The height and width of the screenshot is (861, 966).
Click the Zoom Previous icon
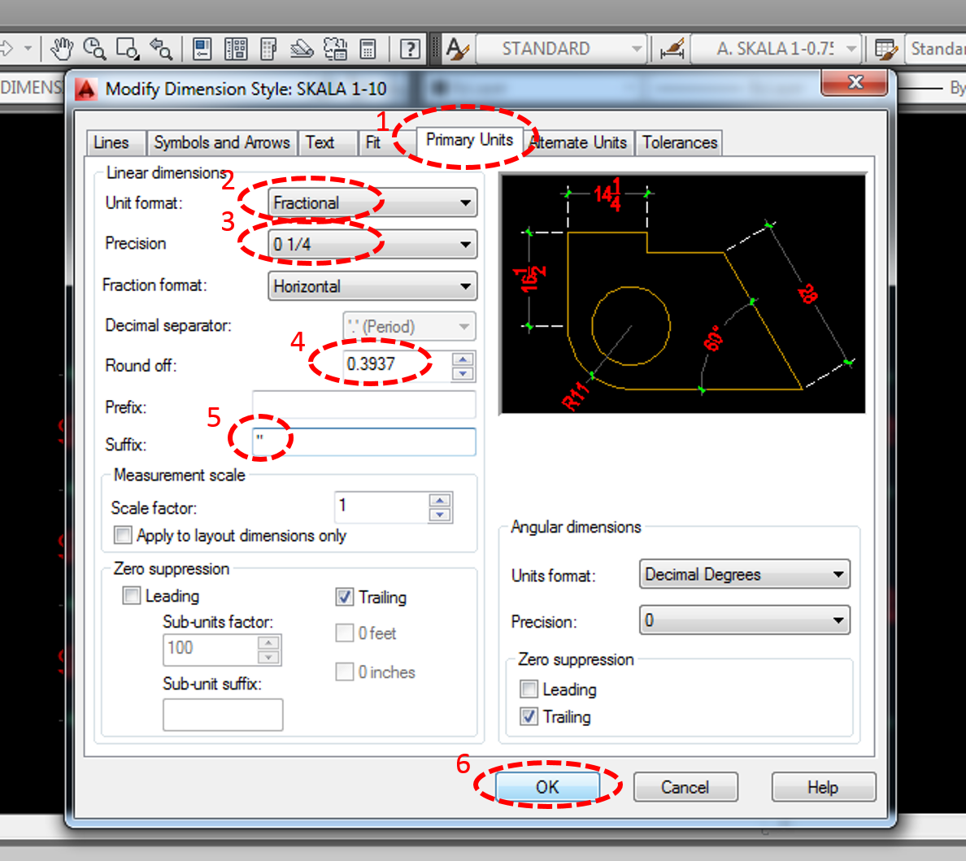pos(161,49)
